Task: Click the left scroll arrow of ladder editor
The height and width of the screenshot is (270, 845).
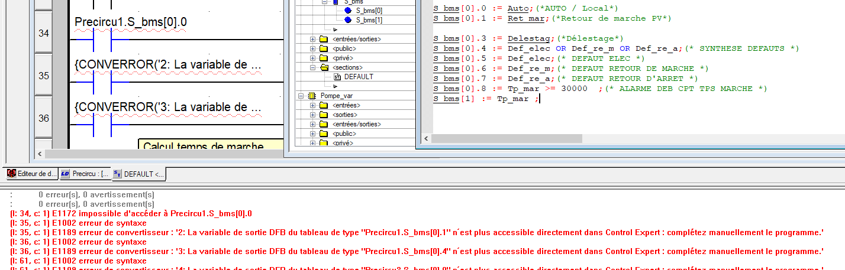Action: tap(40, 154)
